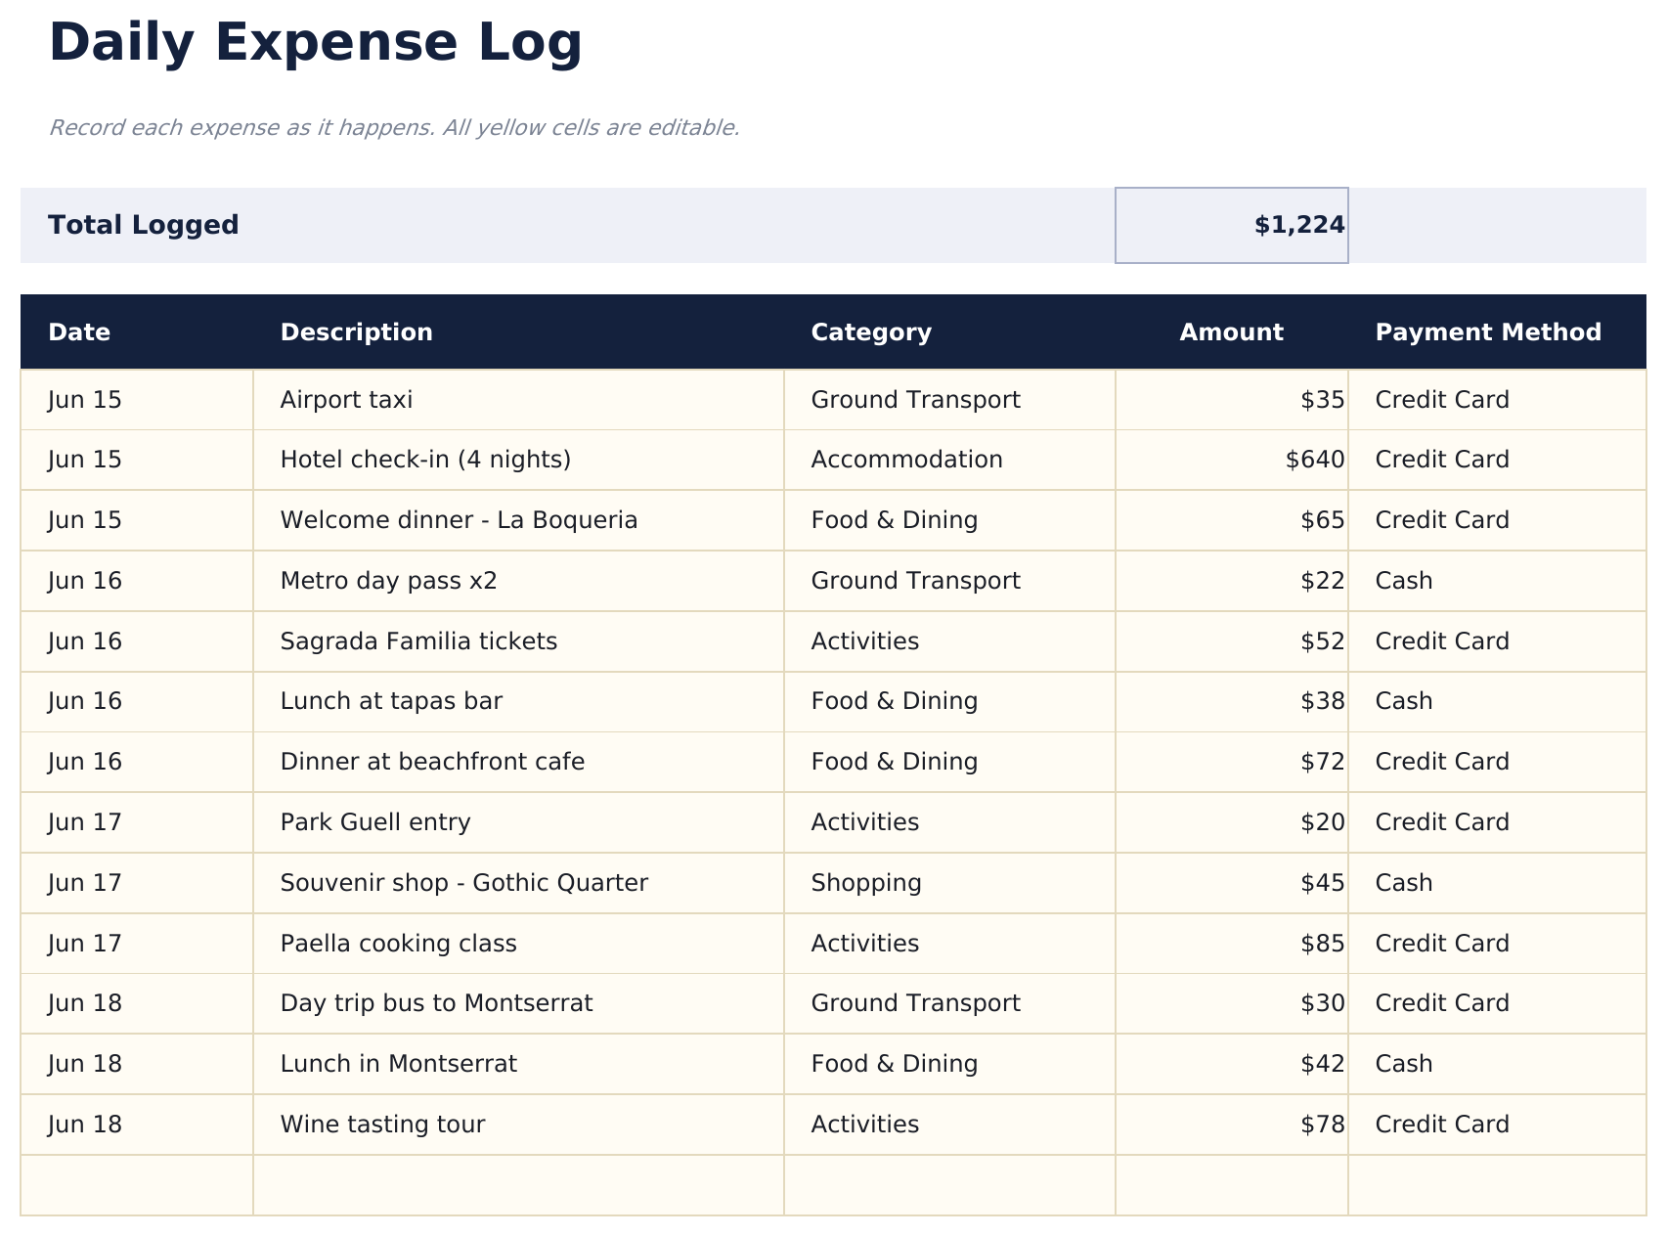Select the Payment Method column header

[1487, 332]
